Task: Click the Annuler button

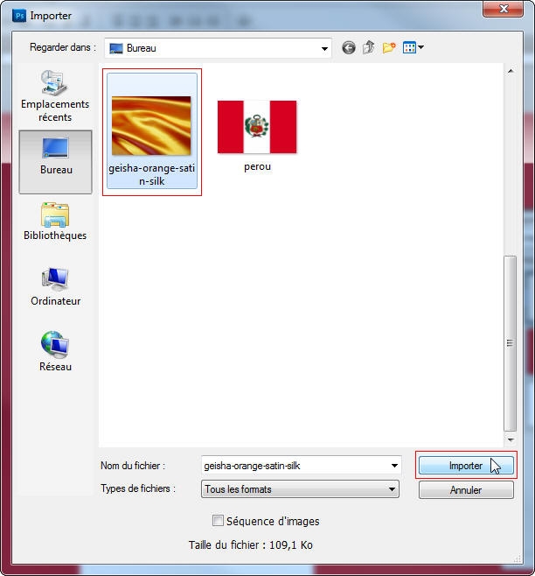Action: click(466, 490)
